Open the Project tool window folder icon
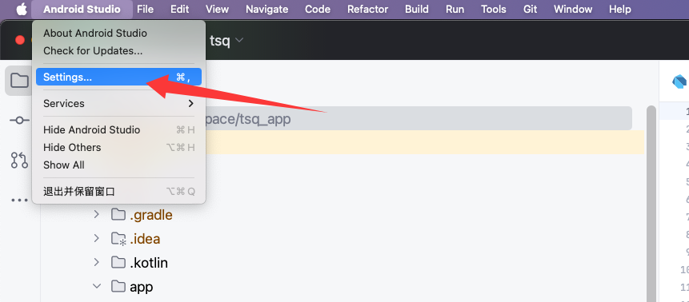Screen dimensions: 689x302 tap(20, 81)
